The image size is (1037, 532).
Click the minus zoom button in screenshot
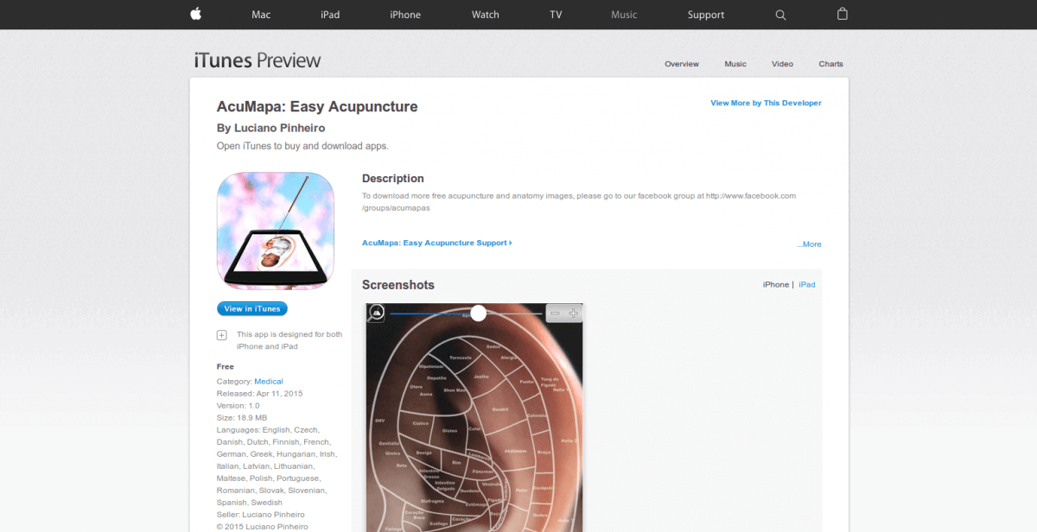555,313
